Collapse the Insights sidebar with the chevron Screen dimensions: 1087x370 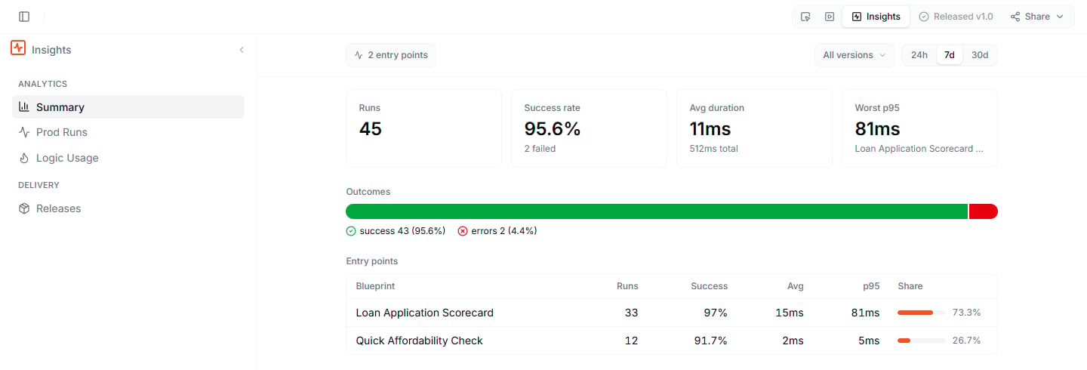(242, 50)
